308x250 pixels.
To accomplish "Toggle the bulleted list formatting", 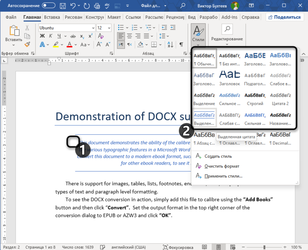I will click(121, 27).
